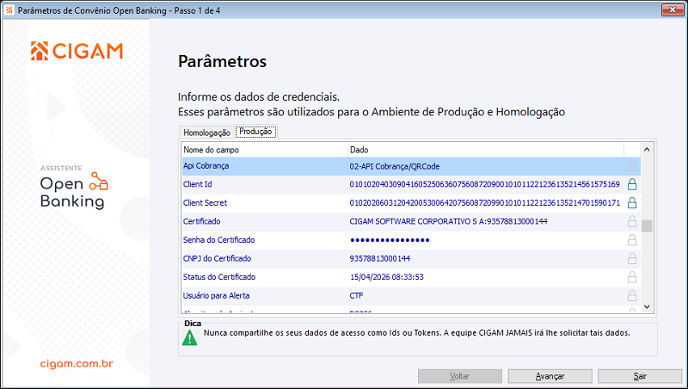Select the Senha do Certificado field name
The image size is (688, 389).
pyautogui.click(x=218, y=240)
